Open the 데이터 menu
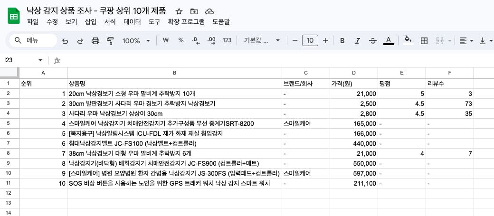This screenshot has height=216, width=494. 133,22
